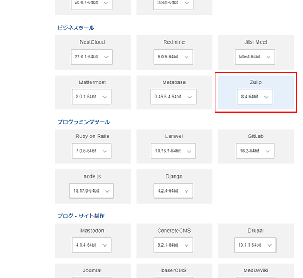Select the Laravel application card title
Image resolution: width=303 pixels, height=278 pixels.
(174, 136)
